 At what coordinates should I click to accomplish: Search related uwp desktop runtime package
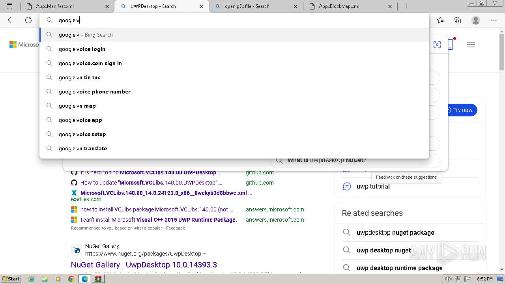[x=399, y=268]
